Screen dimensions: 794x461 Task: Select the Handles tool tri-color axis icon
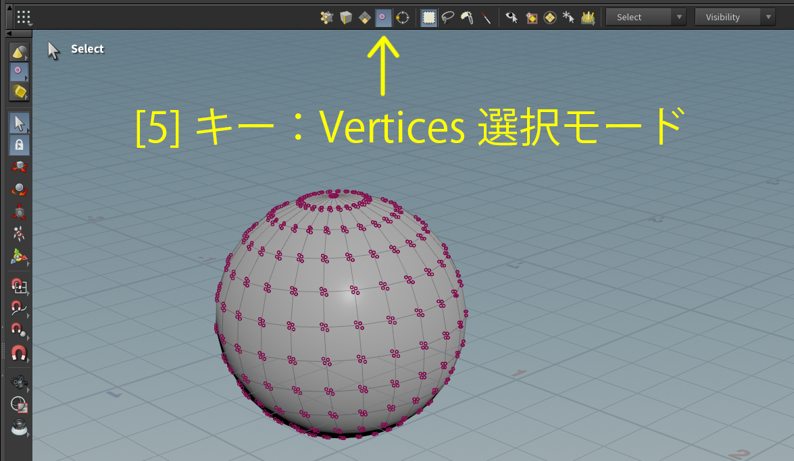click(19, 256)
